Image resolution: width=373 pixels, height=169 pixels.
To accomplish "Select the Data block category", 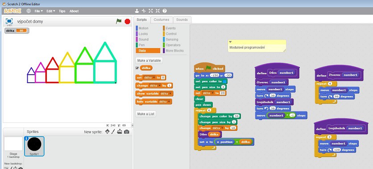I will pyautogui.click(x=148, y=51).
